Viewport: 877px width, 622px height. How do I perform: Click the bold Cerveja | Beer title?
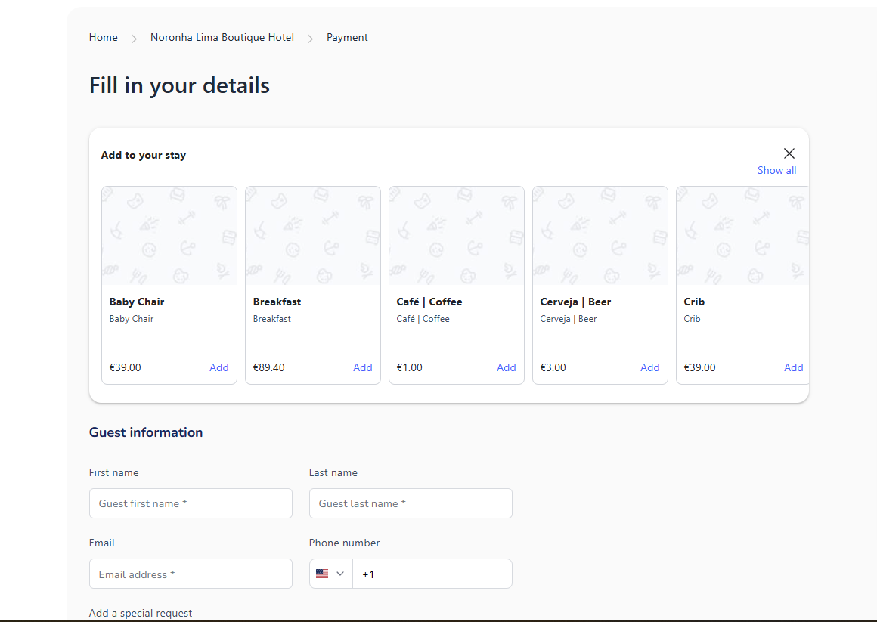pos(575,302)
